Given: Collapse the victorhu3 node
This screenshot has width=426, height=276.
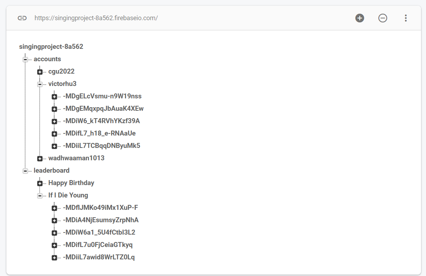Looking at the screenshot, I should tap(40, 84).
